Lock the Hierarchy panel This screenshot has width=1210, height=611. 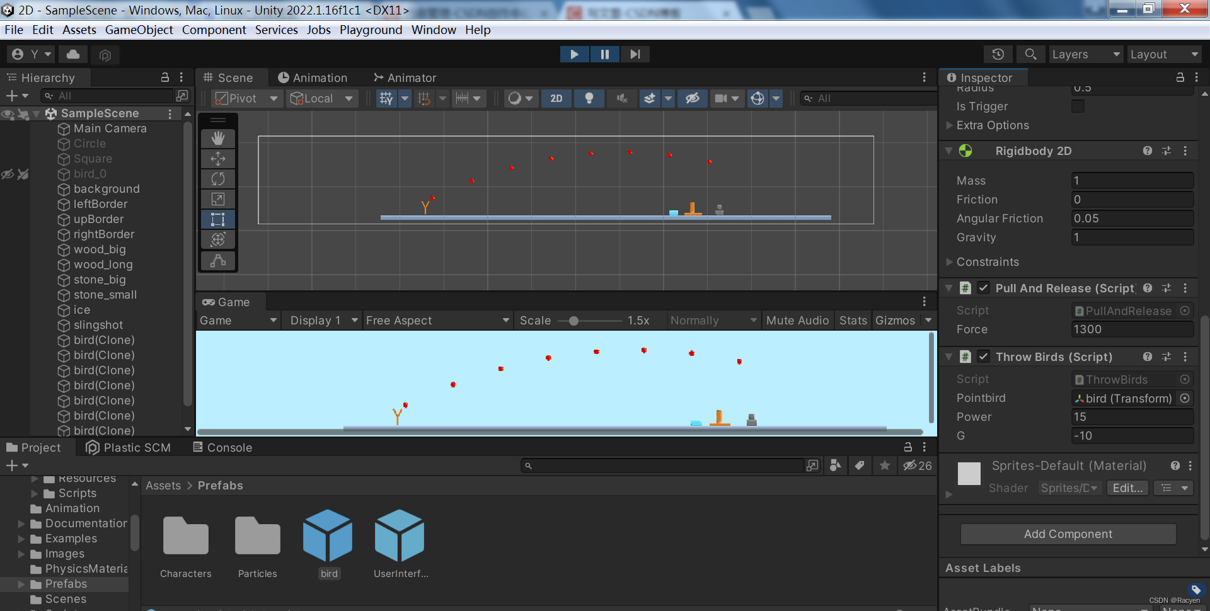pos(165,77)
